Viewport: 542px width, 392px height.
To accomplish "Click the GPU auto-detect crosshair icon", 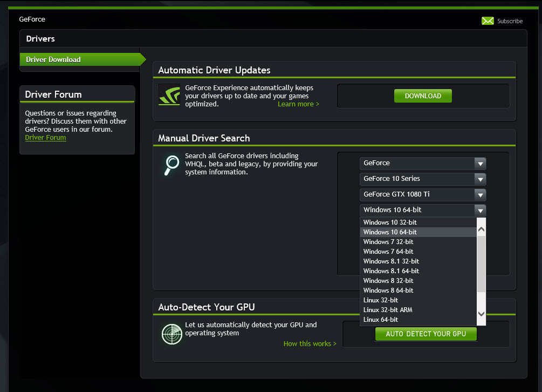I will 171,334.
